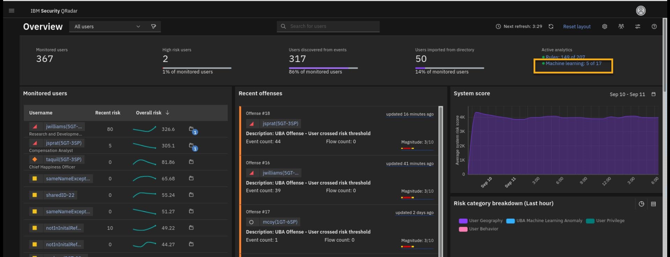
Task: Toggle User Privilege legend item
Action: pyautogui.click(x=605, y=221)
